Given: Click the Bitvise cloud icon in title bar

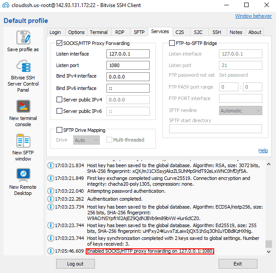Looking at the screenshot, I should click(6, 5).
